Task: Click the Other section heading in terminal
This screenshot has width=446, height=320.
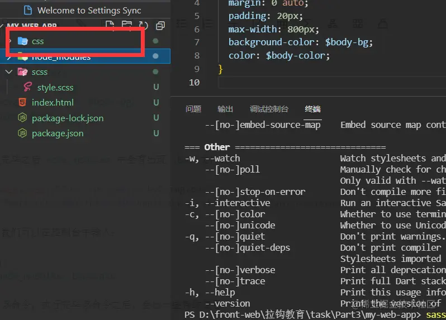Action: tap(217, 147)
